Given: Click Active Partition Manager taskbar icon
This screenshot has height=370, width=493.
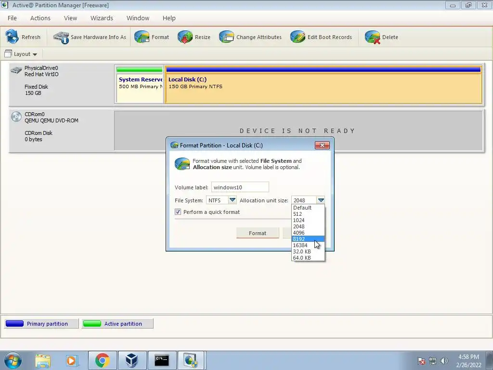Looking at the screenshot, I should (191, 360).
